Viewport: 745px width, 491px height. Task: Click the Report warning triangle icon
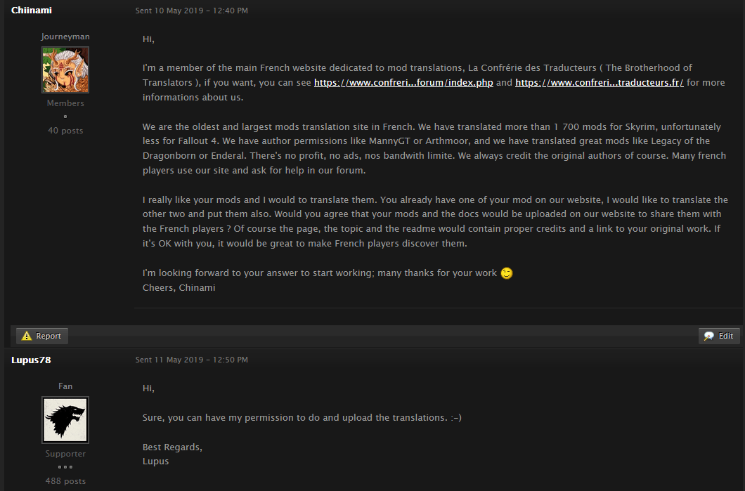27,336
